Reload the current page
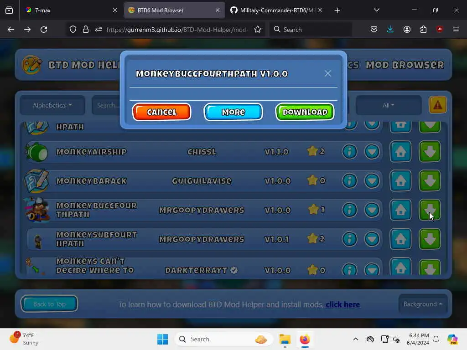 coord(44,30)
